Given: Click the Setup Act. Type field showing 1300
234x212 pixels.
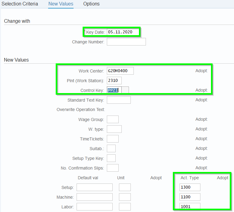Looking at the screenshot, I should tap(190, 187).
